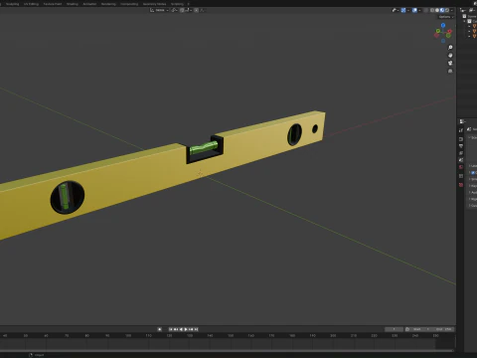Switch to Compositing workspace tab
477x358 pixels.
tap(129, 4)
